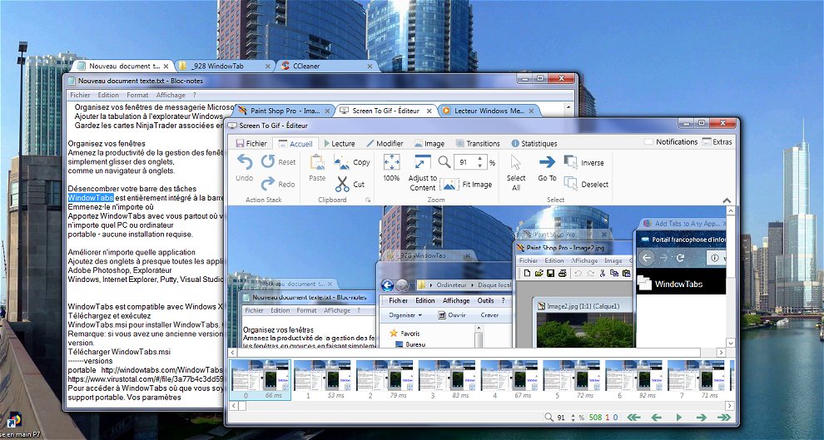
Task: Open Notifications in Screen To Gif
Action: tap(671, 141)
